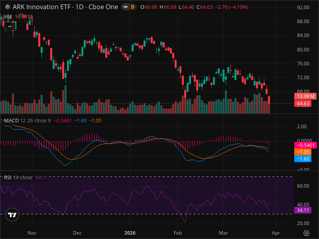Click the Nov label on time axis

coord(32,233)
